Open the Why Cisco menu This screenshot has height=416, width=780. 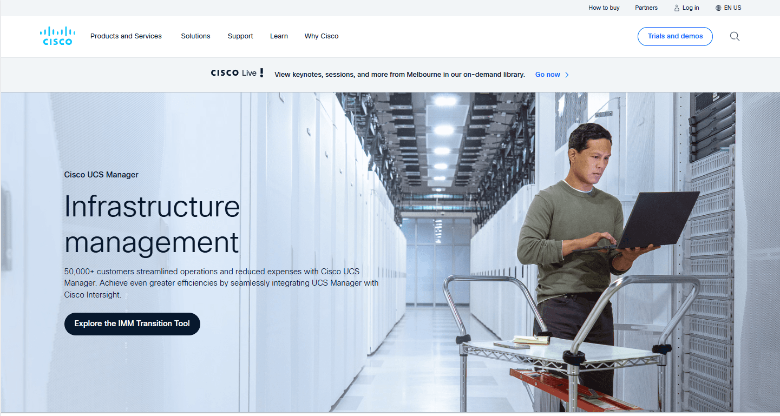322,36
